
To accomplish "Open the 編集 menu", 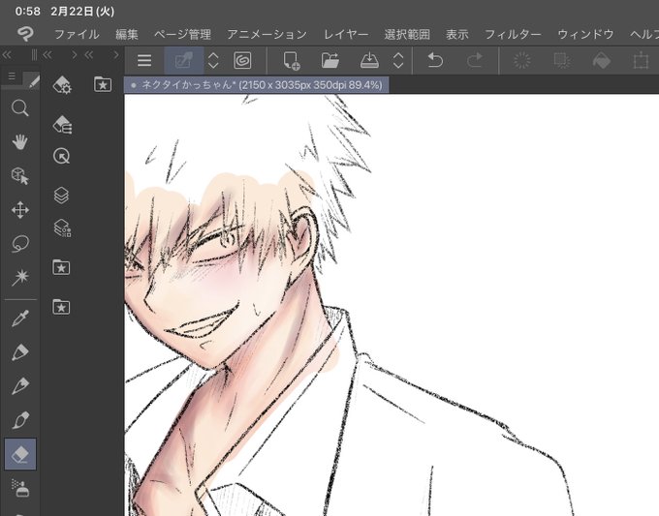I will 127,34.
